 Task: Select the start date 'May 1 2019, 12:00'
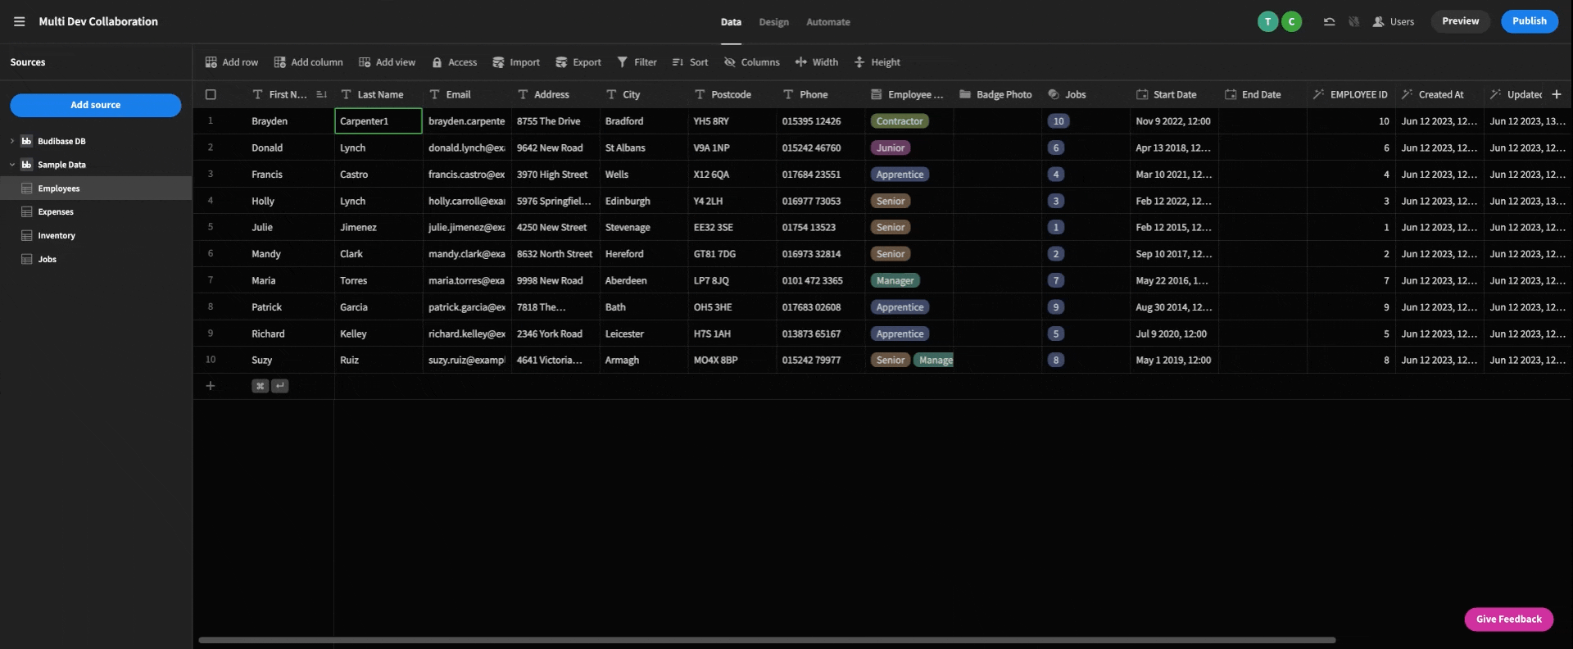(1175, 360)
